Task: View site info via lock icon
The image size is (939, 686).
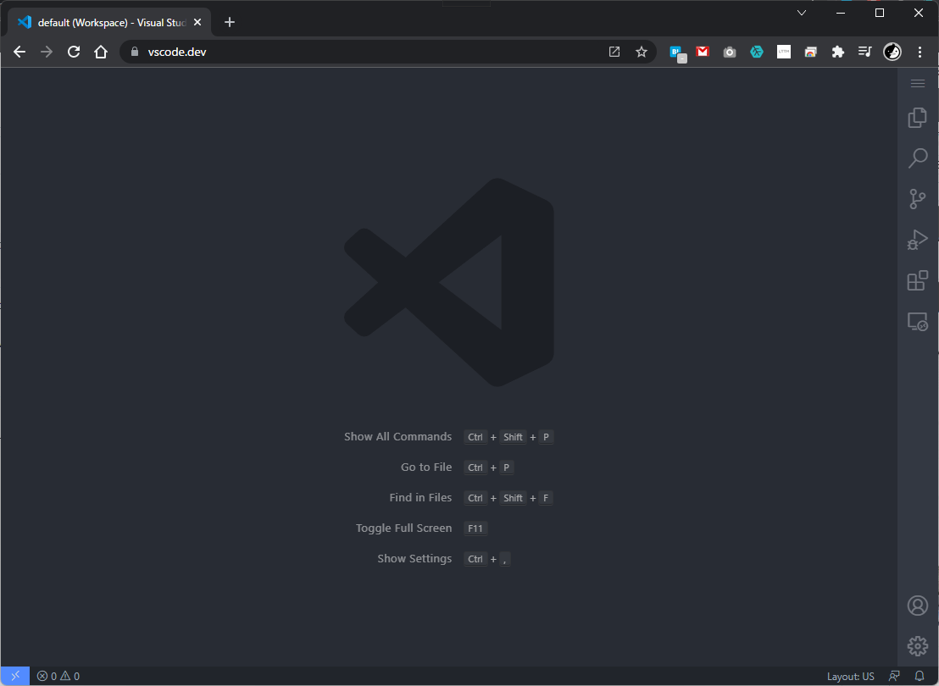Action: tap(135, 52)
